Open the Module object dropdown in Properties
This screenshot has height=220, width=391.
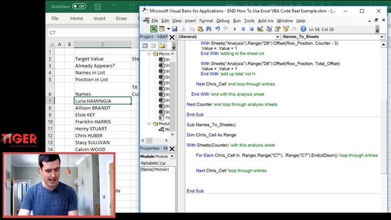coord(172,156)
